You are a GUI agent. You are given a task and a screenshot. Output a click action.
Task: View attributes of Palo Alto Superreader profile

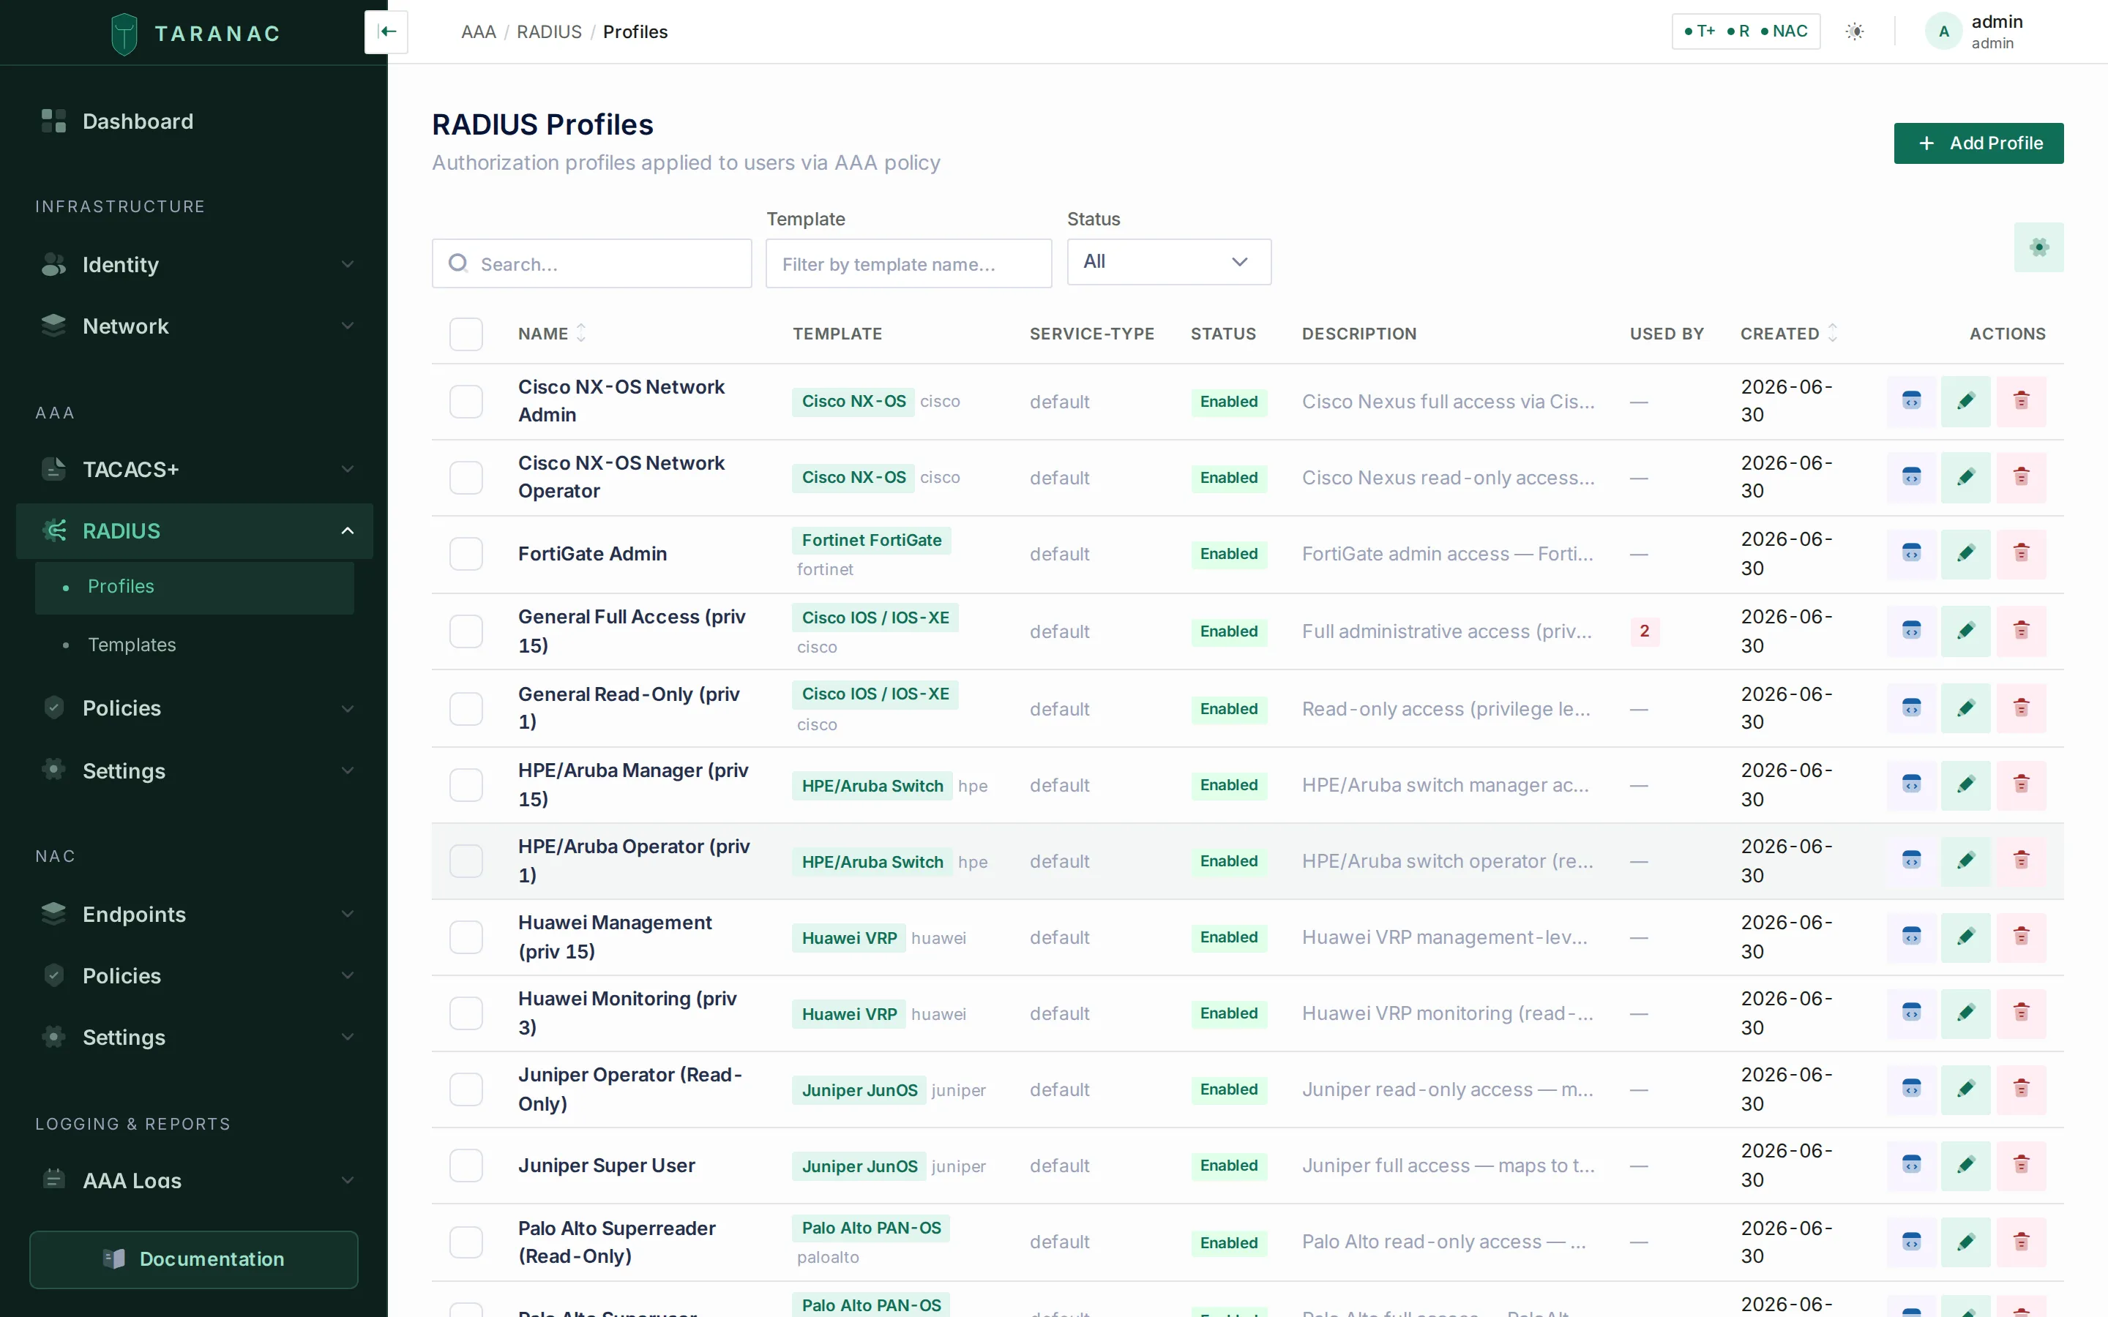point(1911,1241)
